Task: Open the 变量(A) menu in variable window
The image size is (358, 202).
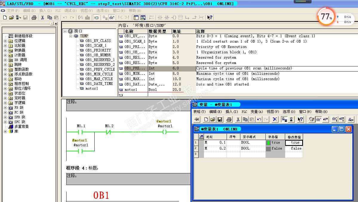Action: pyautogui.click(x=256, y=112)
